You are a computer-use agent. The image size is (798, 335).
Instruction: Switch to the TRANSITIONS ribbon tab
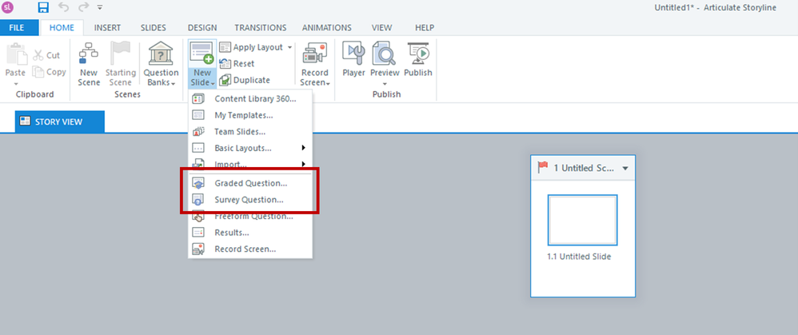coord(260,27)
